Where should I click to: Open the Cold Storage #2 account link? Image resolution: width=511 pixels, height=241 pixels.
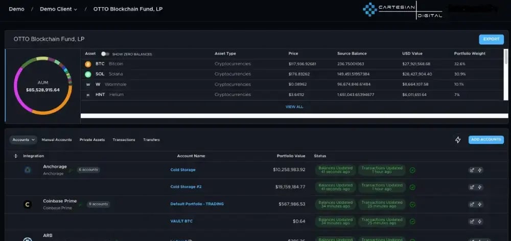[x=186, y=187]
